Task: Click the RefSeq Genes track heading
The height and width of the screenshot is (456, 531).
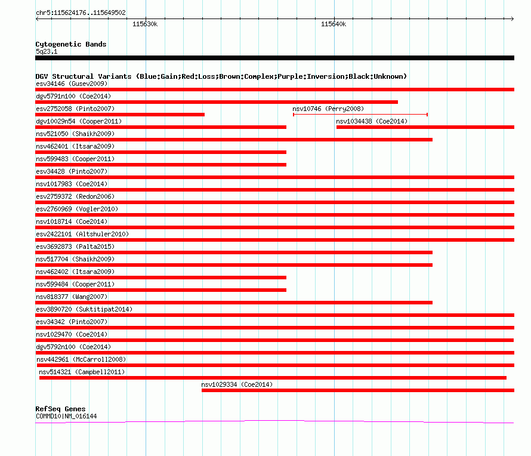Action: point(60,409)
